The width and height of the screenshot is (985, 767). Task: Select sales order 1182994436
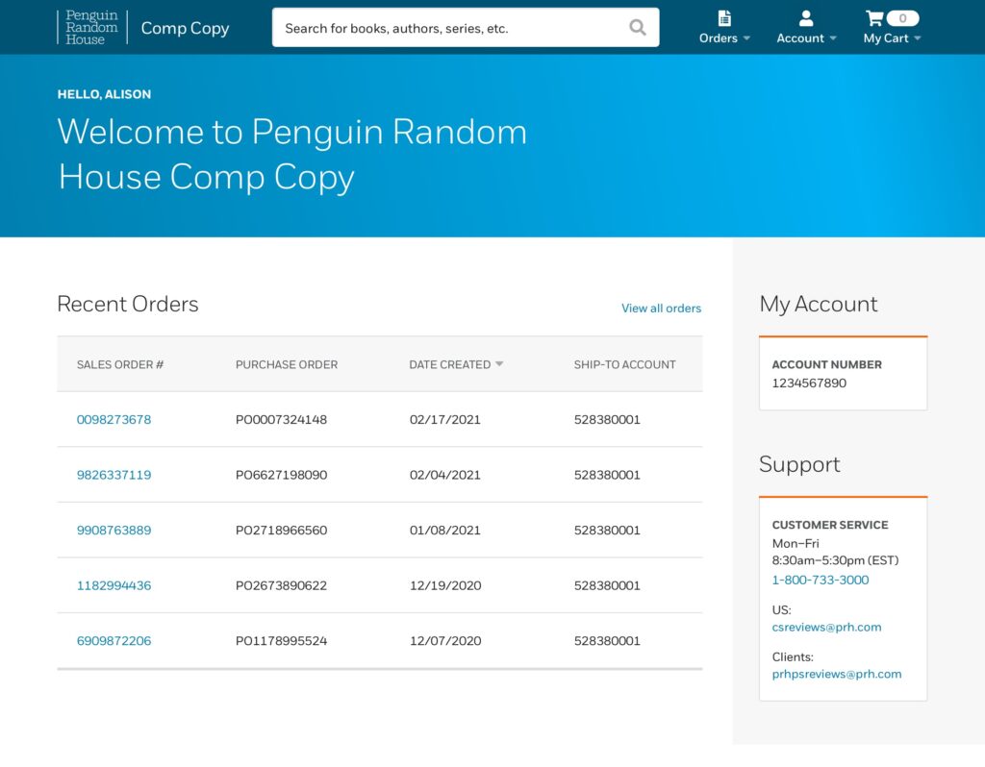pyautogui.click(x=114, y=585)
